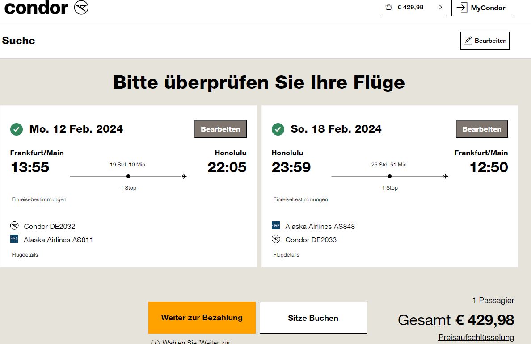Image resolution: width=531 pixels, height=344 pixels.
Task: Click the Weiter zur Bezahlung button
Action: 202,318
